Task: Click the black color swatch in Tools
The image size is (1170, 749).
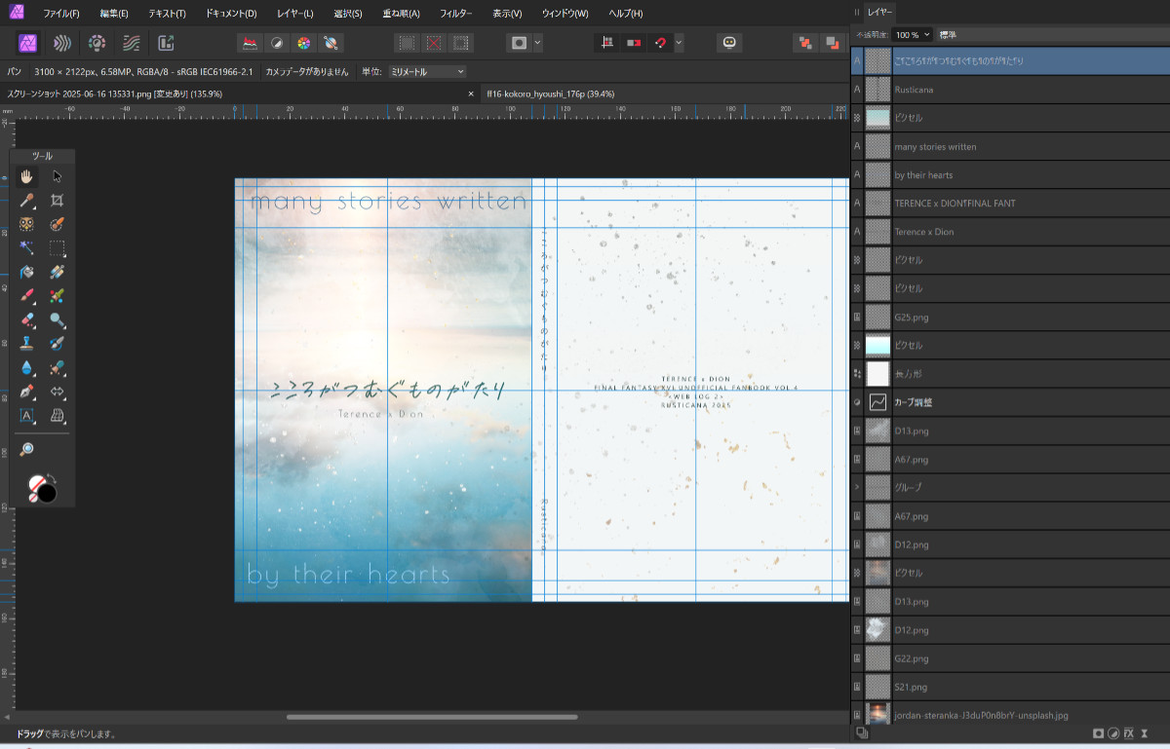Action: tap(47, 493)
